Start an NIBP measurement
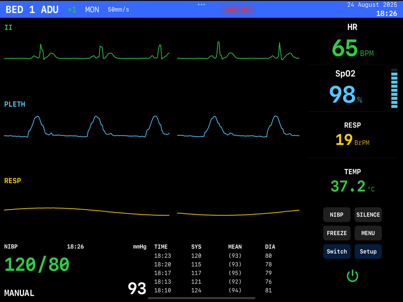Viewport: 403px width, 302px height. pos(336,215)
